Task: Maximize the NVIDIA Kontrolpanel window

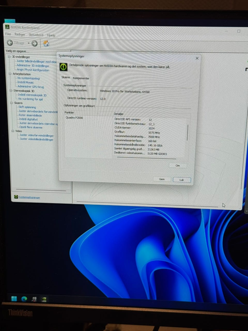Action: pyautogui.click(x=239, y=31)
